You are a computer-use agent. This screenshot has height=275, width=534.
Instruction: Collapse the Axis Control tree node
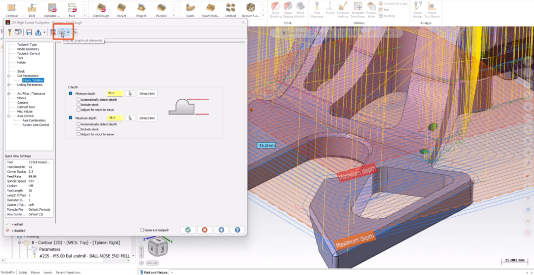[8, 116]
